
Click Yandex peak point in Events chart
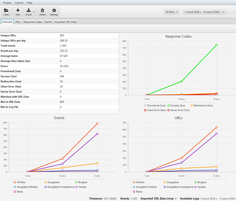(x=97, y=134)
